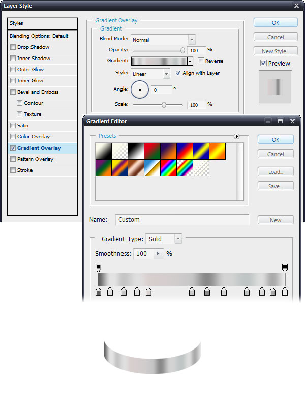
Task: Select the leftmost dark color stop
Action: pyautogui.click(x=98, y=291)
